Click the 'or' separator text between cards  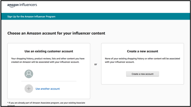pos(96,64)
